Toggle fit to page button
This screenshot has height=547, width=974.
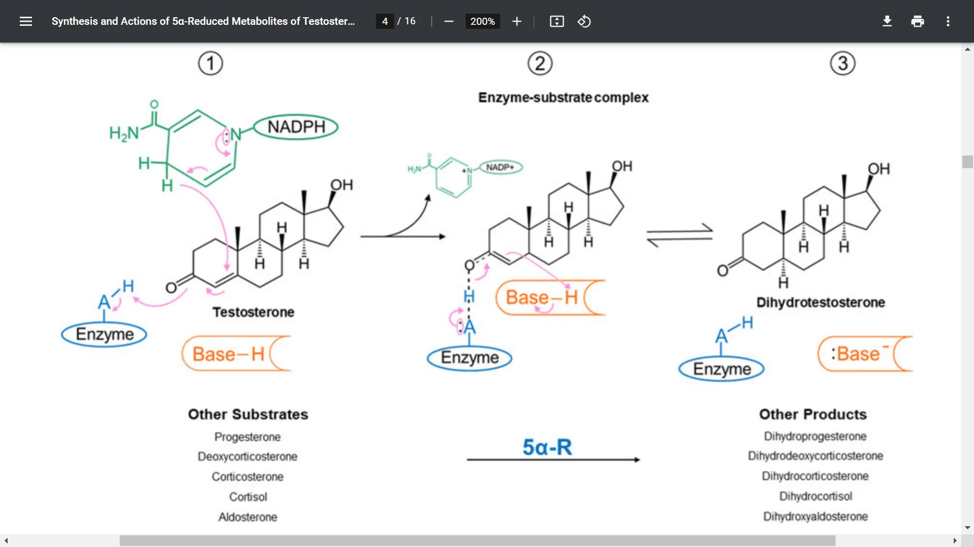[x=556, y=21]
